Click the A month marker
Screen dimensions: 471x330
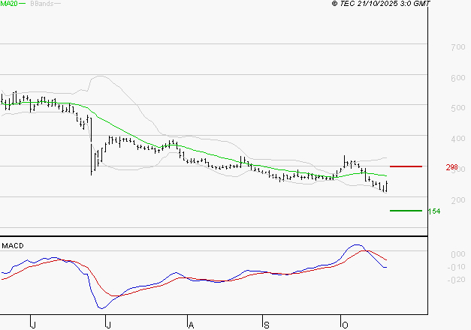tap(191, 325)
